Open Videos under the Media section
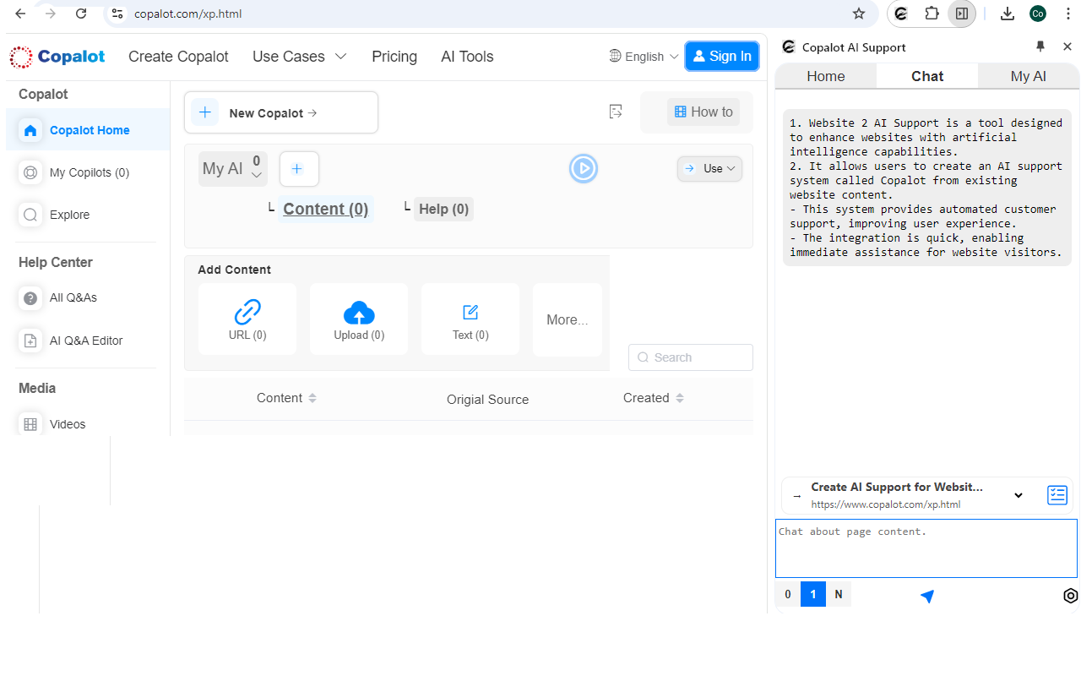Viewport: 1081px width, 676px height. tap(68, 423)
